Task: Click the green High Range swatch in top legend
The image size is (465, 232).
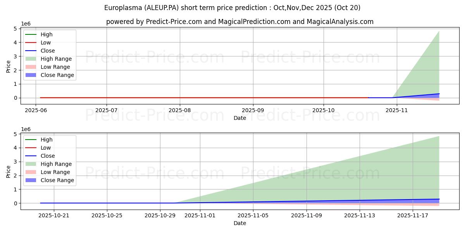Action: (32, 59)
